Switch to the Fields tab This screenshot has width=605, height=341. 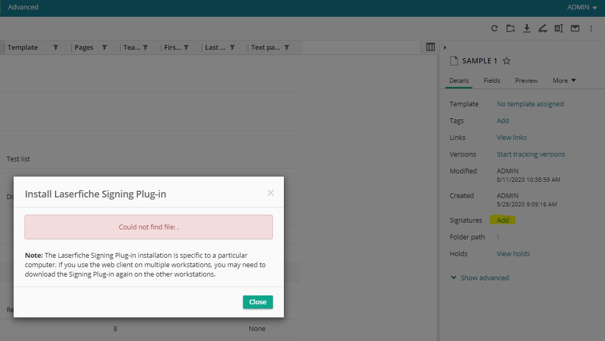492,81
